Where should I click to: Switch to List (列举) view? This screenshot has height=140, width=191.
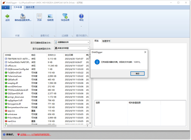coord(39,16)
